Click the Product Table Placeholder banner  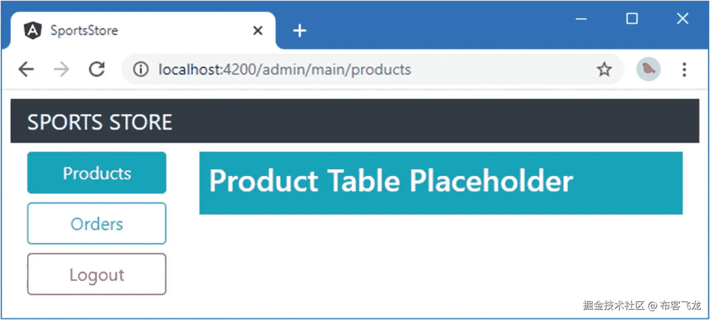(x=441, y=183)
